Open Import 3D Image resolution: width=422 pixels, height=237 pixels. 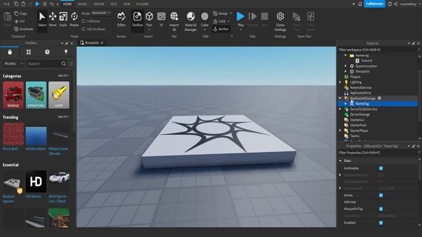174,22
